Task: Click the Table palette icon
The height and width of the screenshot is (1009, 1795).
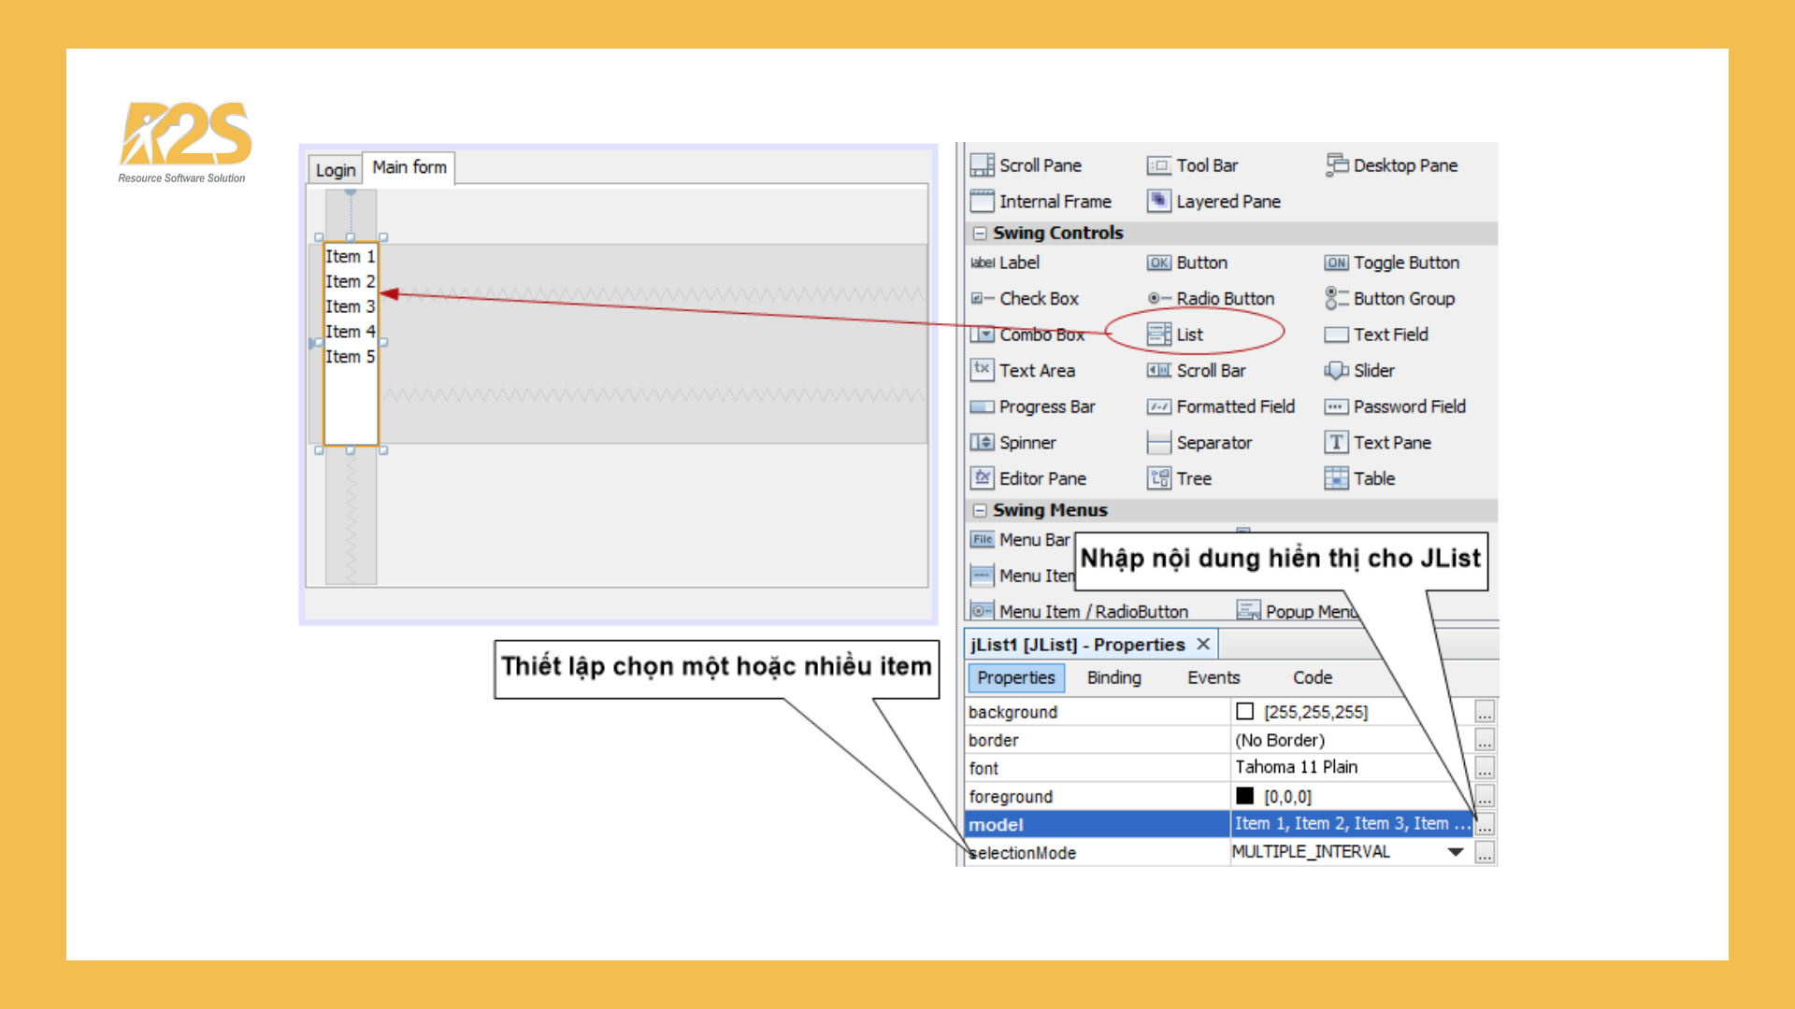Action: [x=1336, y=478]
